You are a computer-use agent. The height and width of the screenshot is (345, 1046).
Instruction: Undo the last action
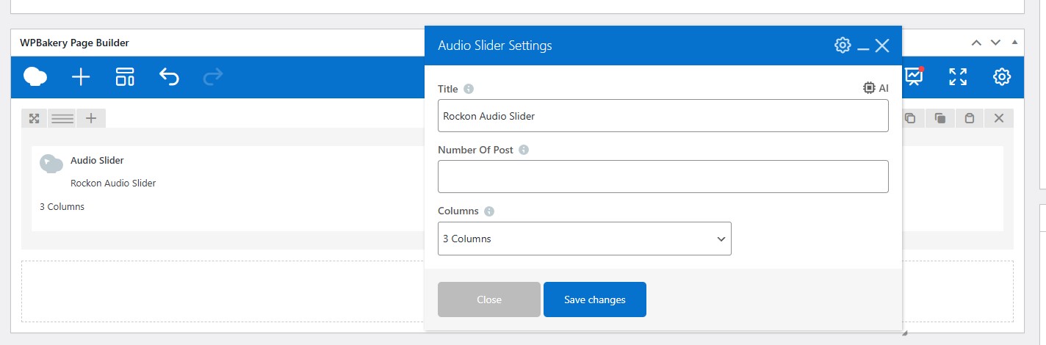point(169,76)
